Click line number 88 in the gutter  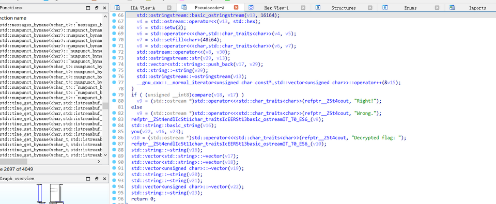point(120,150)
